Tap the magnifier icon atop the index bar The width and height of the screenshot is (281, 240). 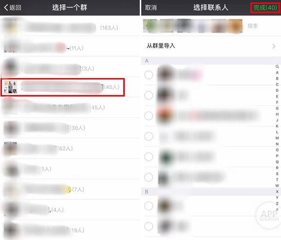[x=277, y=66]
